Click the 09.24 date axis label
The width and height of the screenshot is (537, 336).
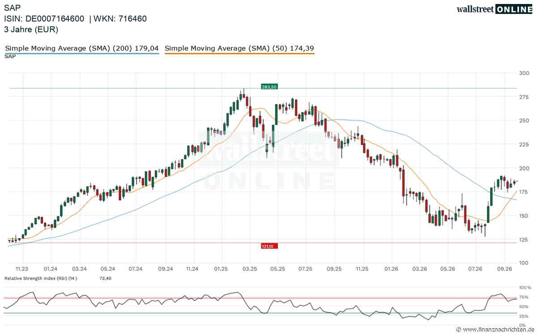point(165,269)
